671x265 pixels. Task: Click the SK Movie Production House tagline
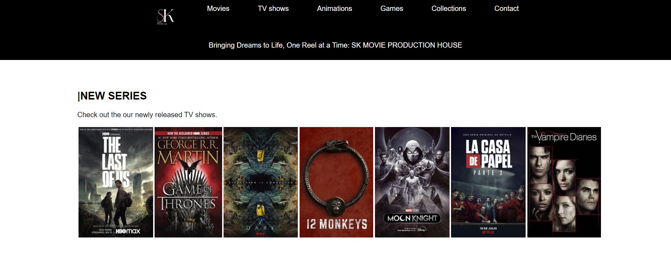click(335, 45)
